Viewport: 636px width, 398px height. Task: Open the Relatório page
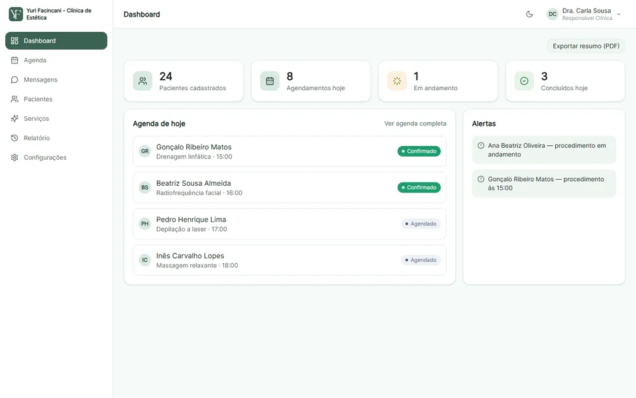[x=56, y=138]
